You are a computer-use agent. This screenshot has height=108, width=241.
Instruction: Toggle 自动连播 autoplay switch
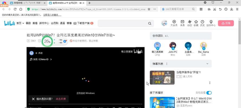coord(209,93)
